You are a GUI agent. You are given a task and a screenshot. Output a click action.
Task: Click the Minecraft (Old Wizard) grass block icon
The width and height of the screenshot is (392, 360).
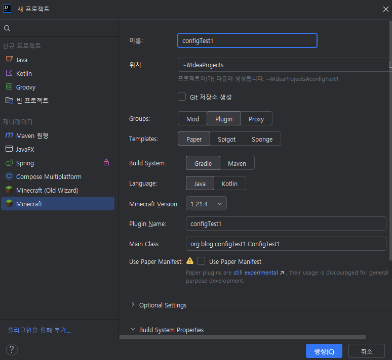[9, 190]
